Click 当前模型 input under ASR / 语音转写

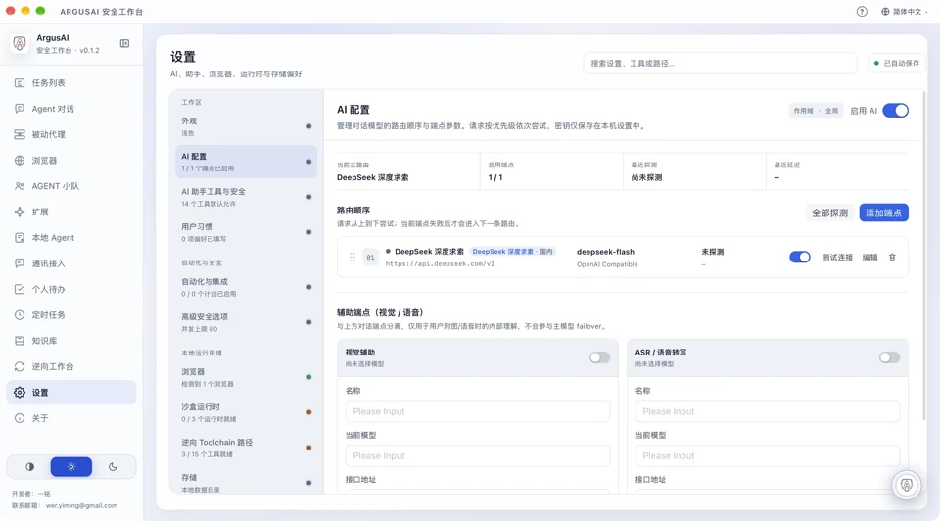(x=768, y=455)
